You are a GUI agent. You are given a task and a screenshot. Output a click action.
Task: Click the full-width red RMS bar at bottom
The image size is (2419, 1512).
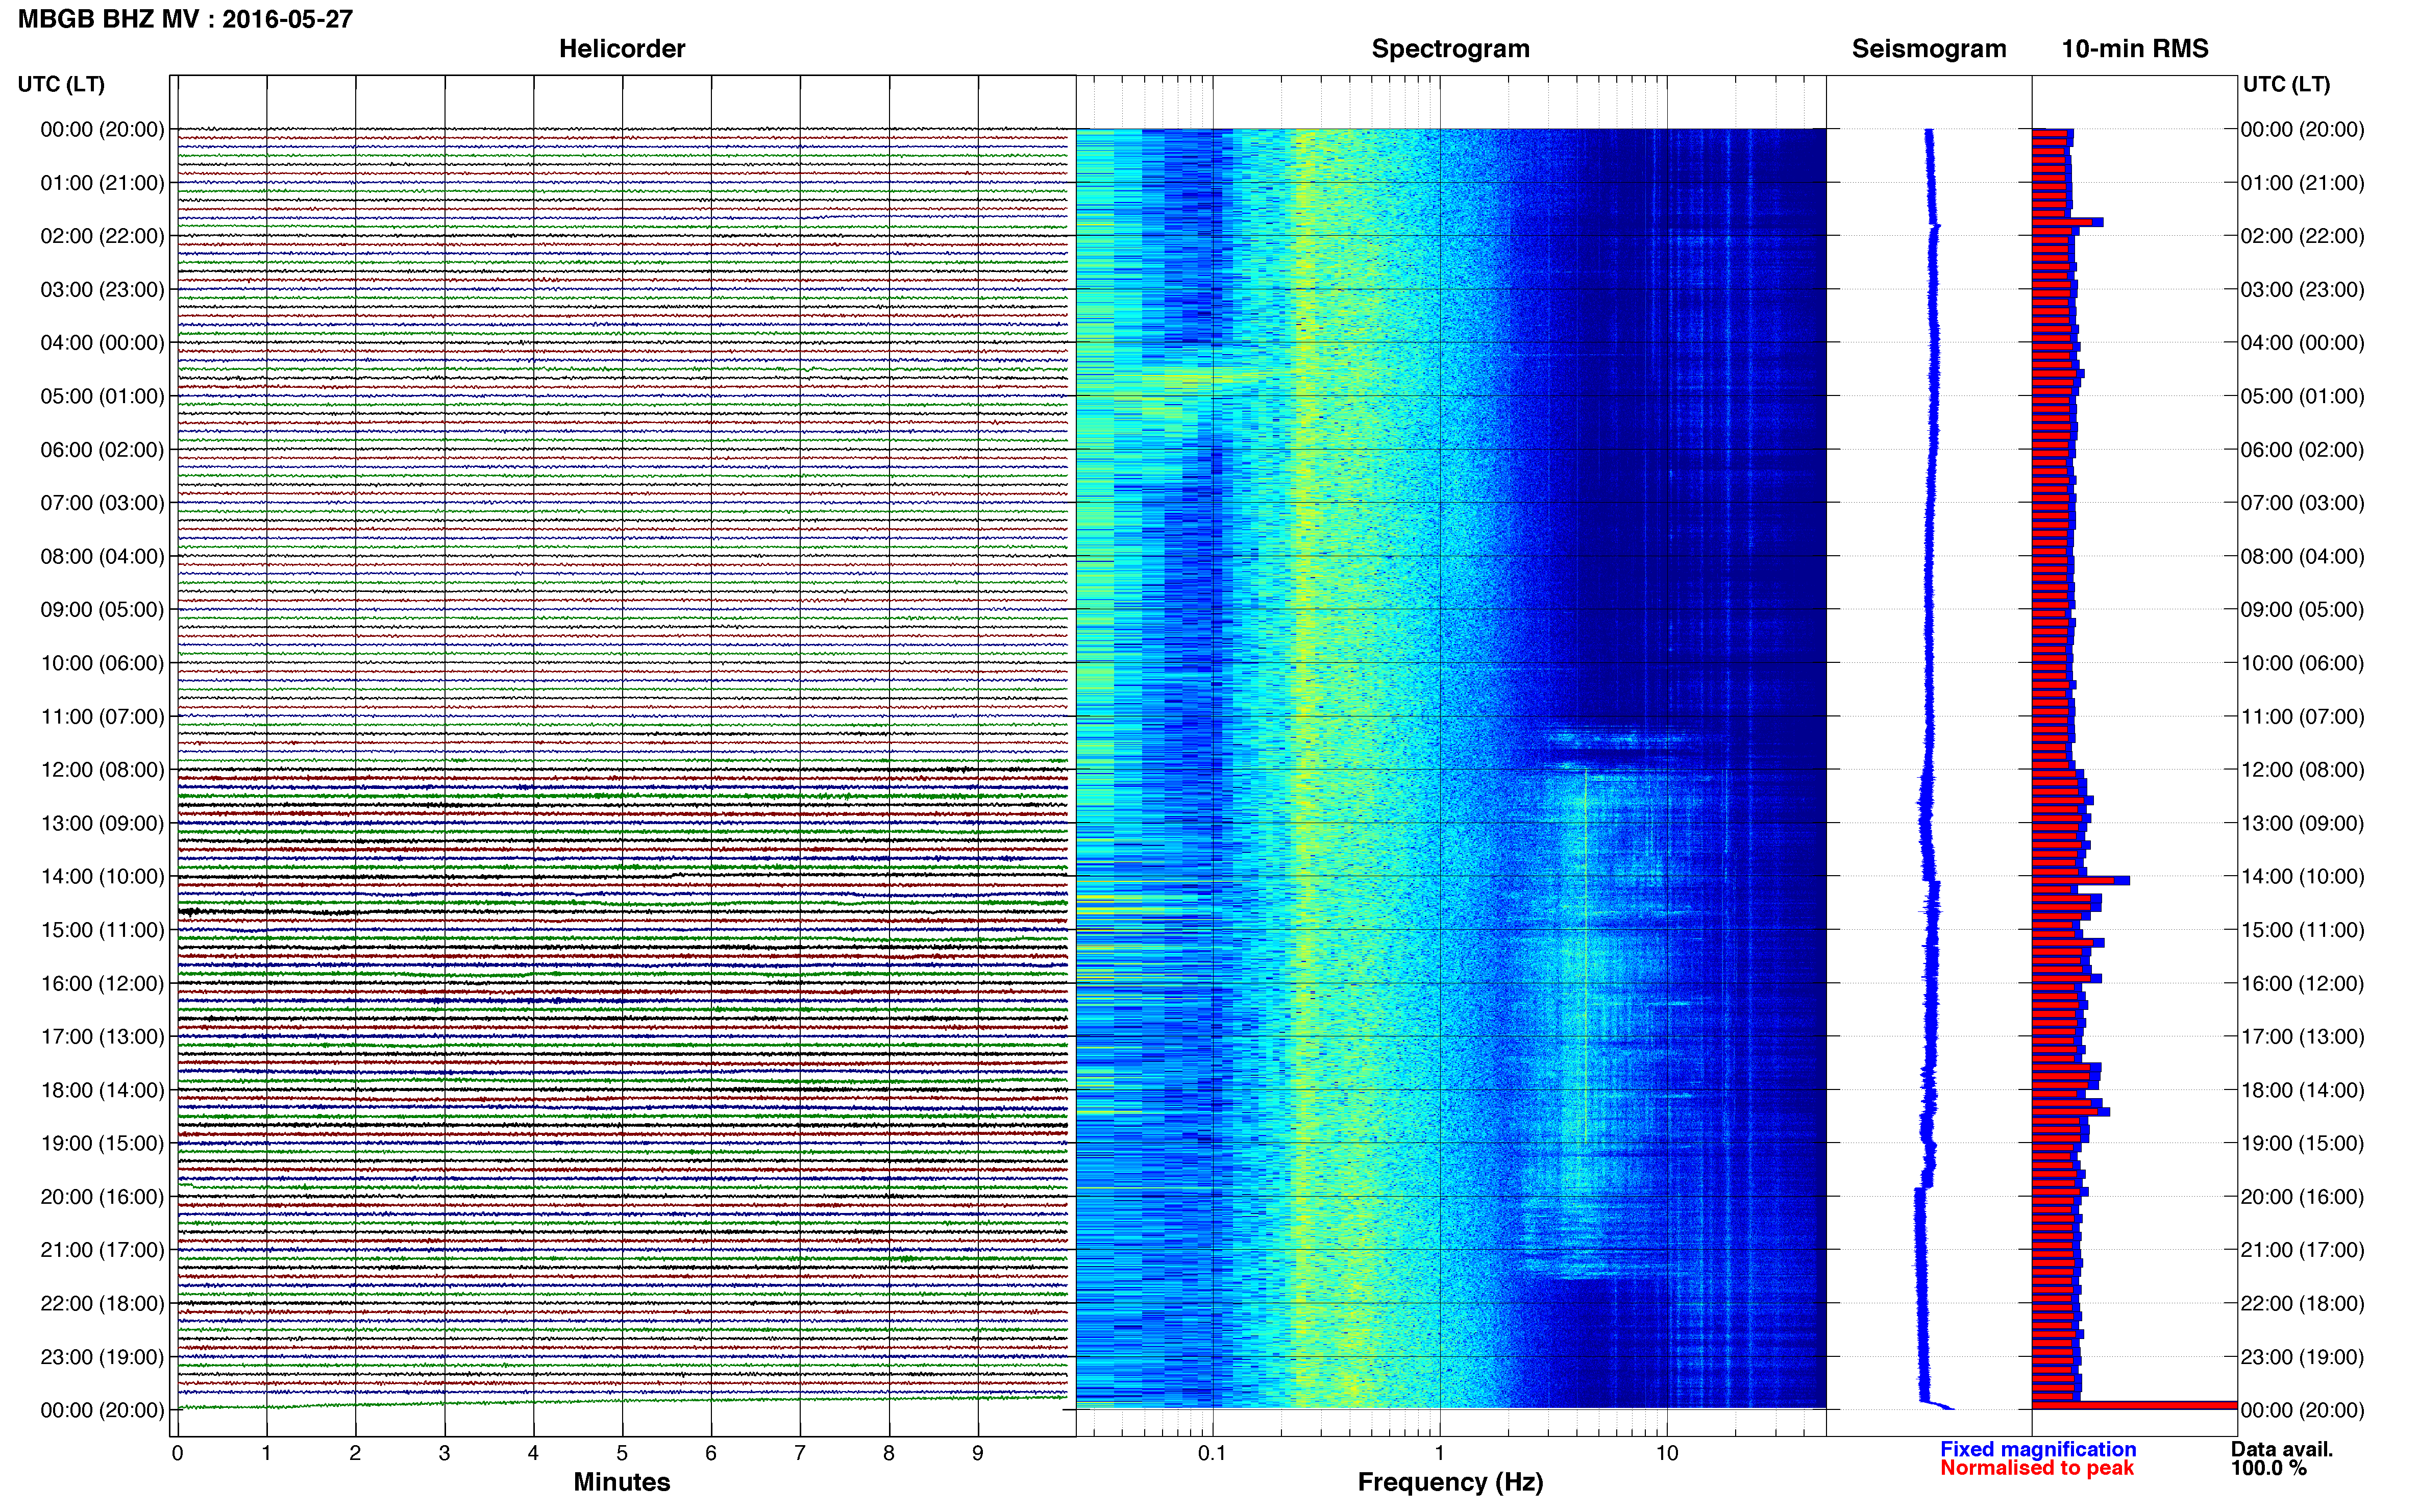click(2134, 1405)
